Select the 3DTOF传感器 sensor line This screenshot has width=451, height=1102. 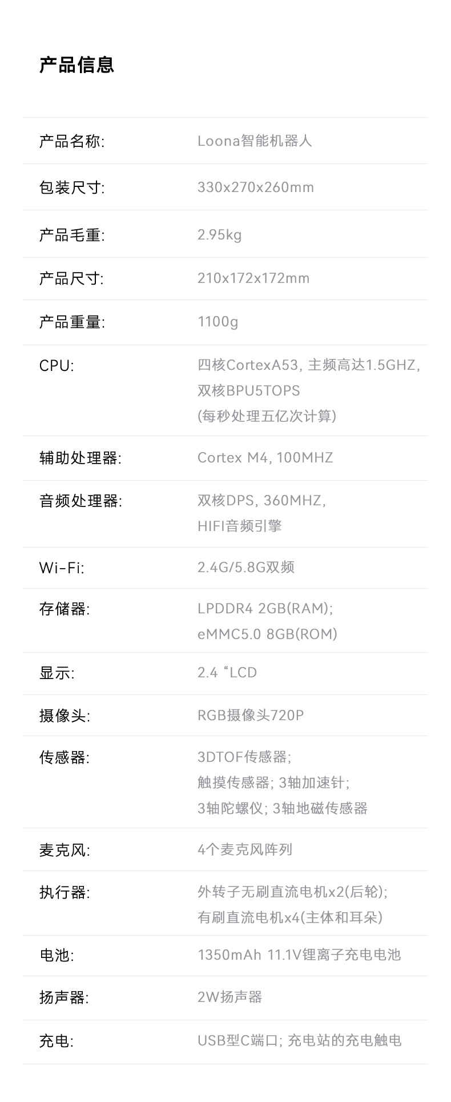[x=244, y=757]
